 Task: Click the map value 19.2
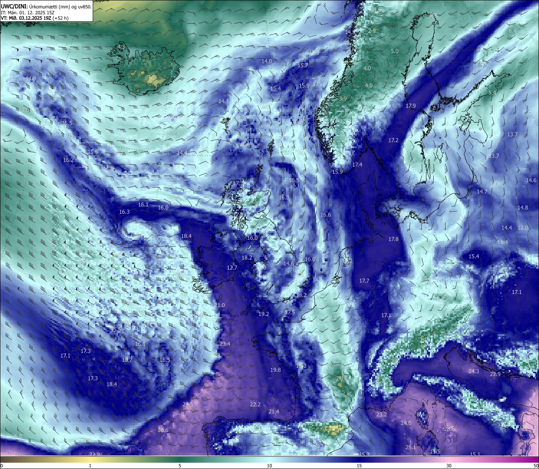264,314
